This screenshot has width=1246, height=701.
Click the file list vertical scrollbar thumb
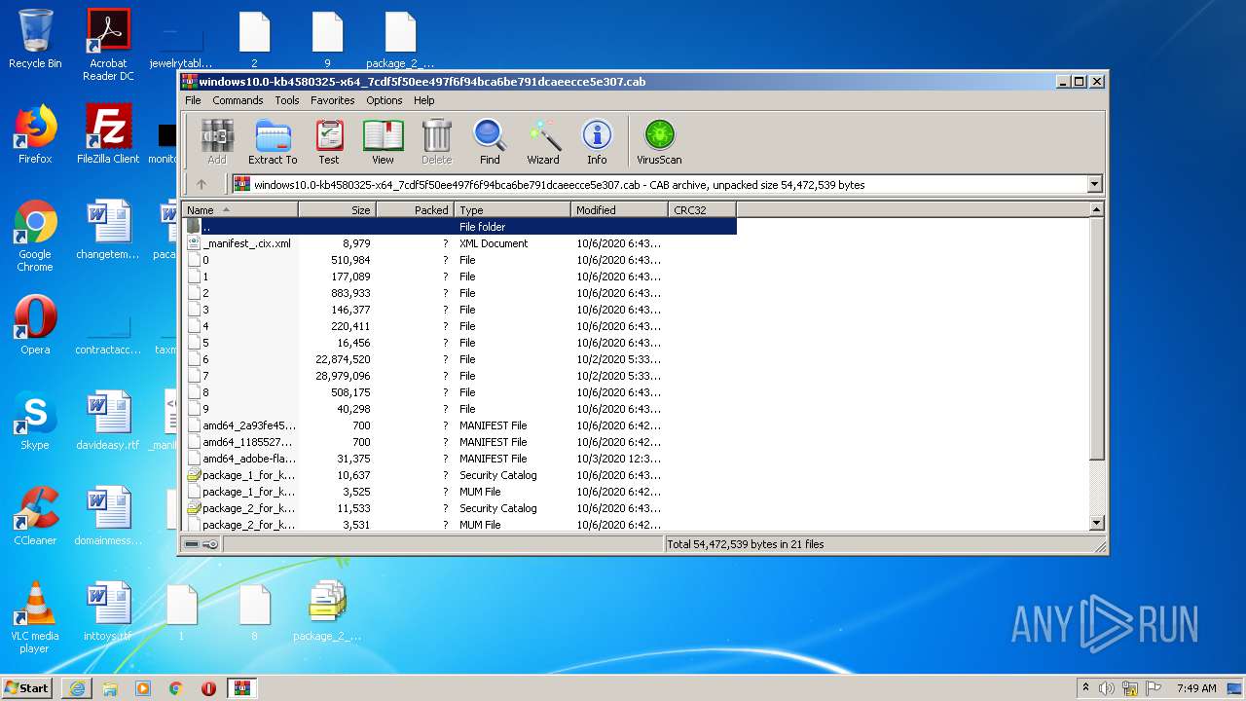1097,338
